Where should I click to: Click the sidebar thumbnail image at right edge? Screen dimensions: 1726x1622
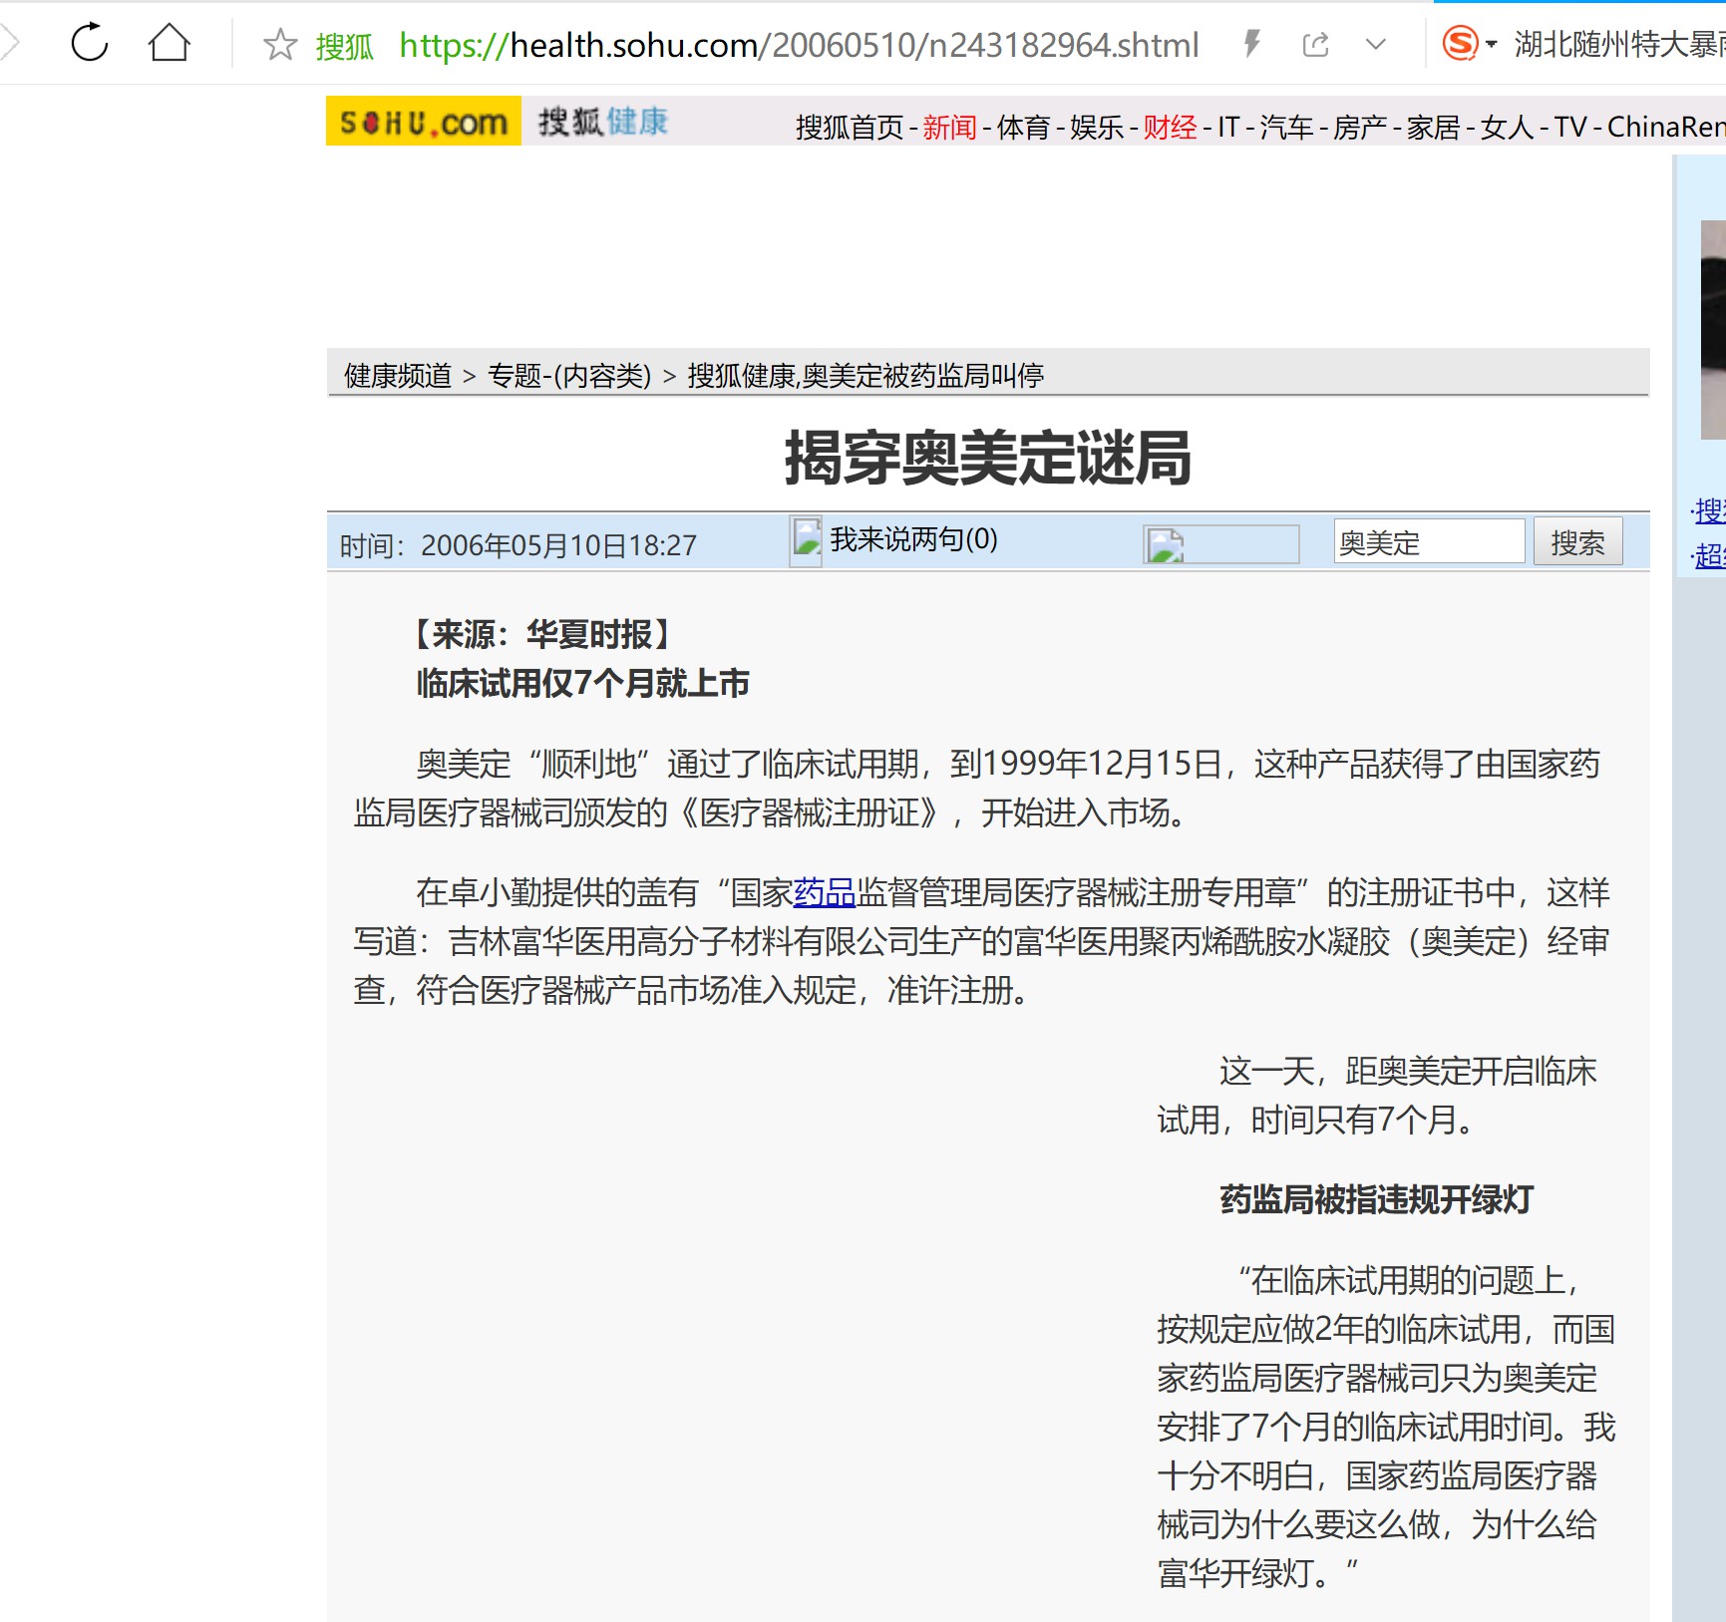(x=1713, y=330)
